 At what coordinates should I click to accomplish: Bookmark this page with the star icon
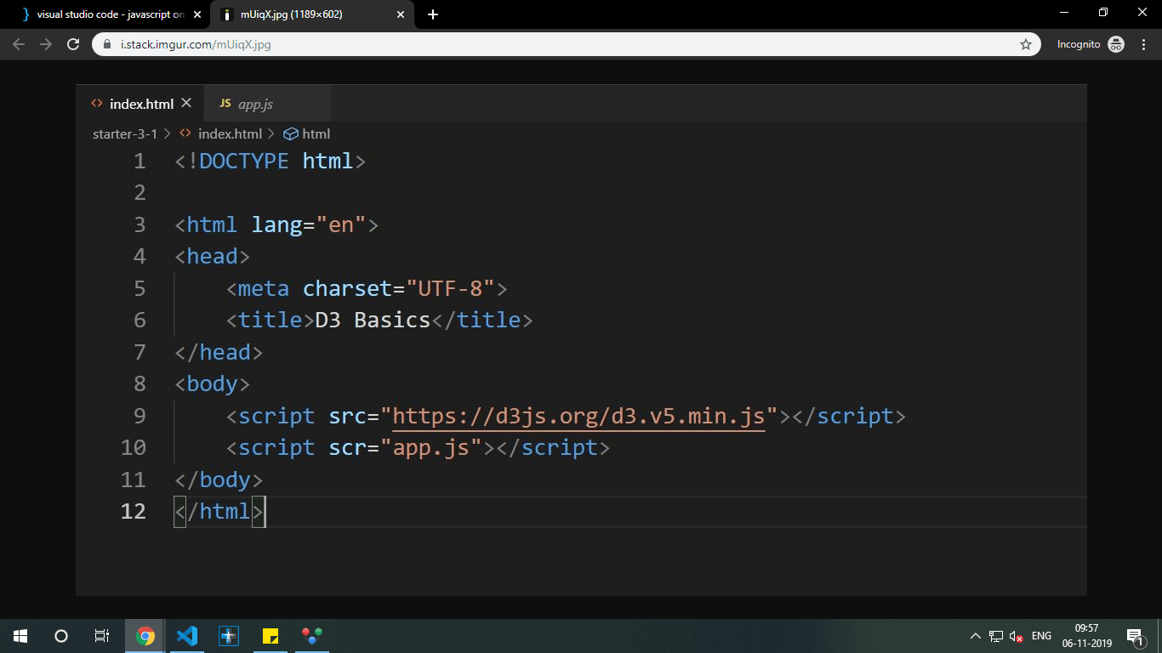pyautogui.click(x=1026, y=44)
